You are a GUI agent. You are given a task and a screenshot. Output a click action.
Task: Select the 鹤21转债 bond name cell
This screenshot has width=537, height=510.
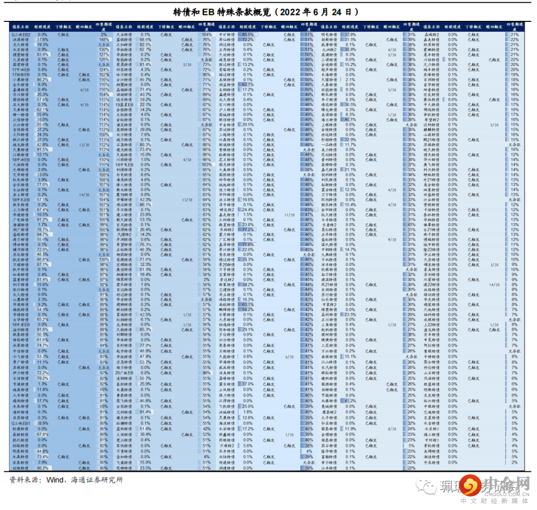click(432, 140)
